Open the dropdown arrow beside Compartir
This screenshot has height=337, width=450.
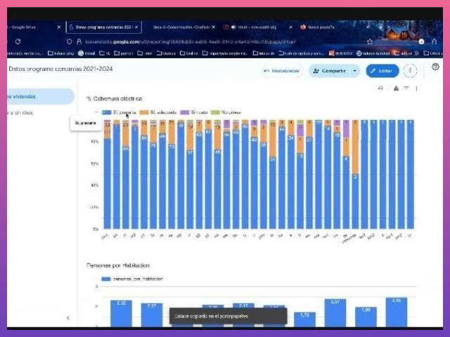tap(355, 71)
